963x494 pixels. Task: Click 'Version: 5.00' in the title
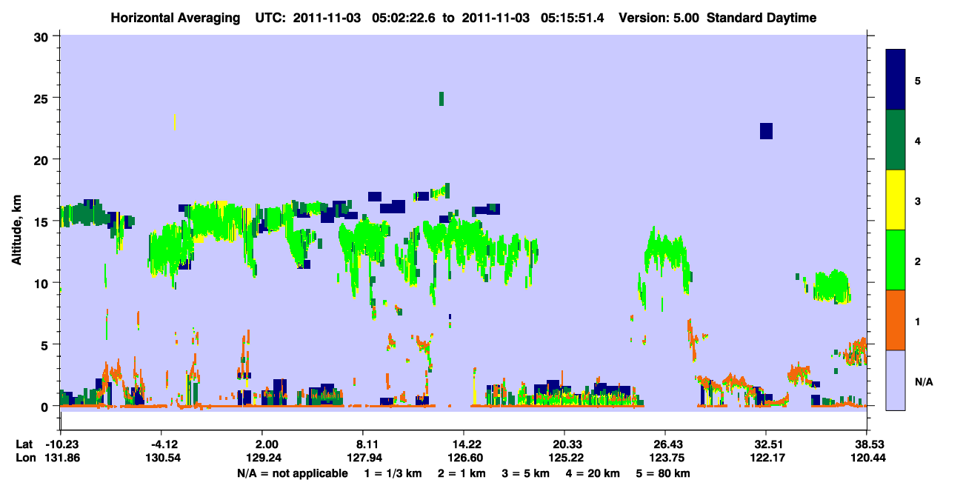(x=658, y=18)
